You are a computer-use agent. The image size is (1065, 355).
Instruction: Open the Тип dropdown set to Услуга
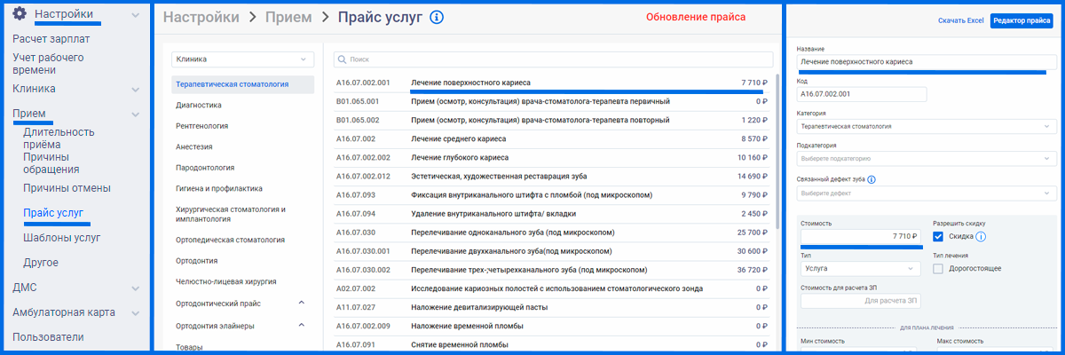click(861, 268)
